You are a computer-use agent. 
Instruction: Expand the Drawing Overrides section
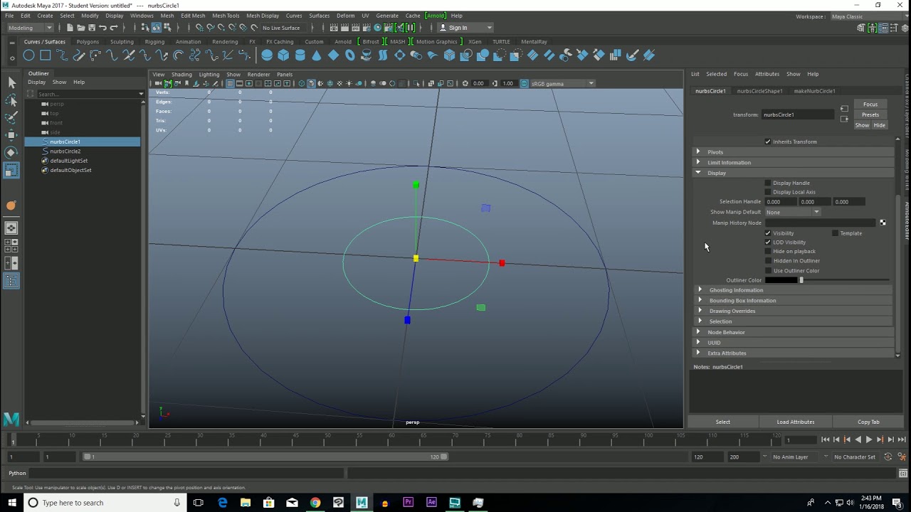pos(793,311)
